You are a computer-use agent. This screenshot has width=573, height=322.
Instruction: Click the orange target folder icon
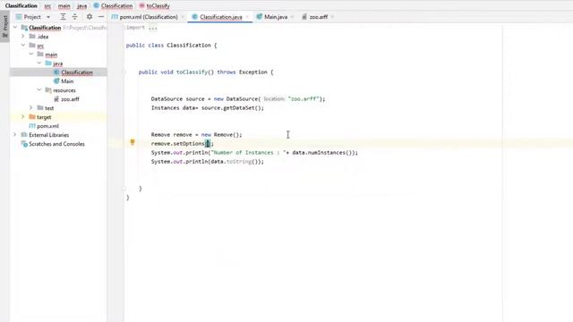(32, 117)
